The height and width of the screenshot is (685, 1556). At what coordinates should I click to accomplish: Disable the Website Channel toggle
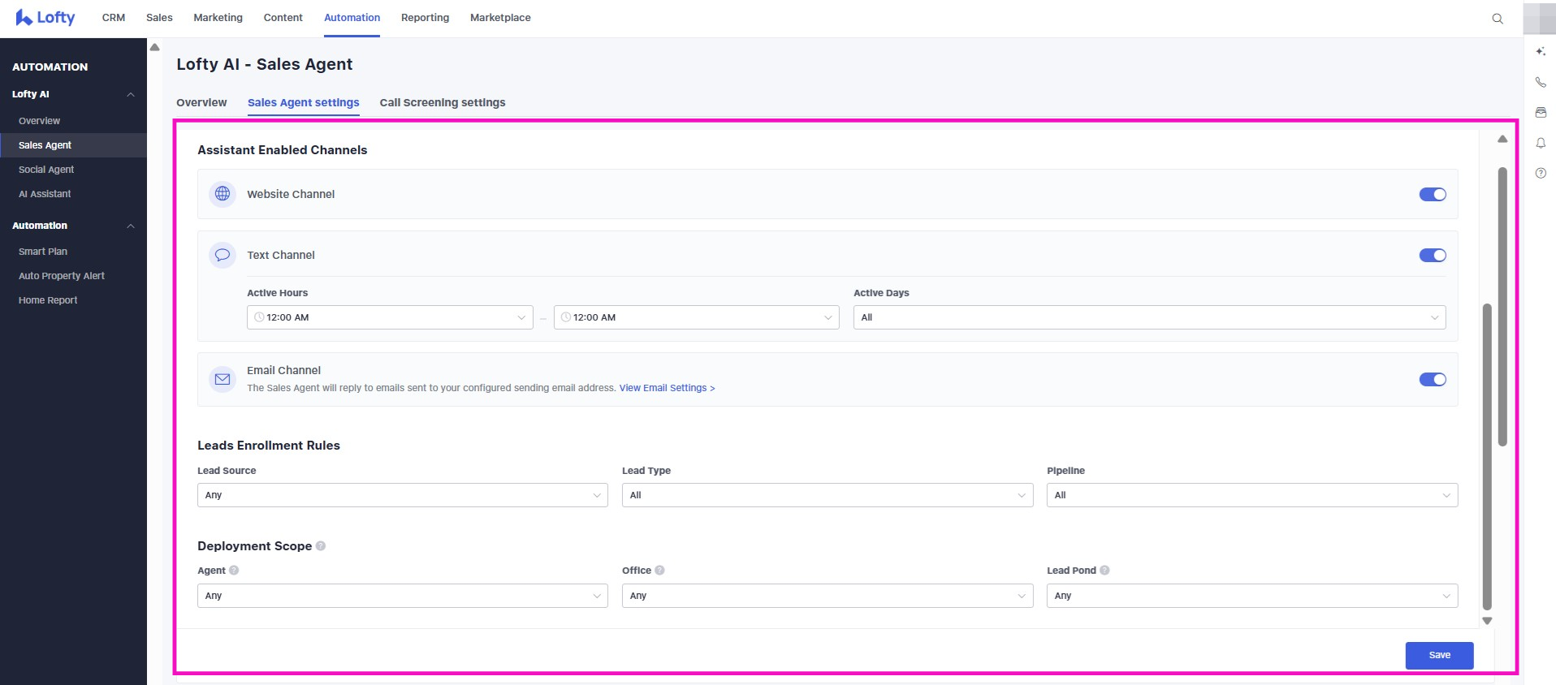pyautogui.click(x=1432, y=195)
